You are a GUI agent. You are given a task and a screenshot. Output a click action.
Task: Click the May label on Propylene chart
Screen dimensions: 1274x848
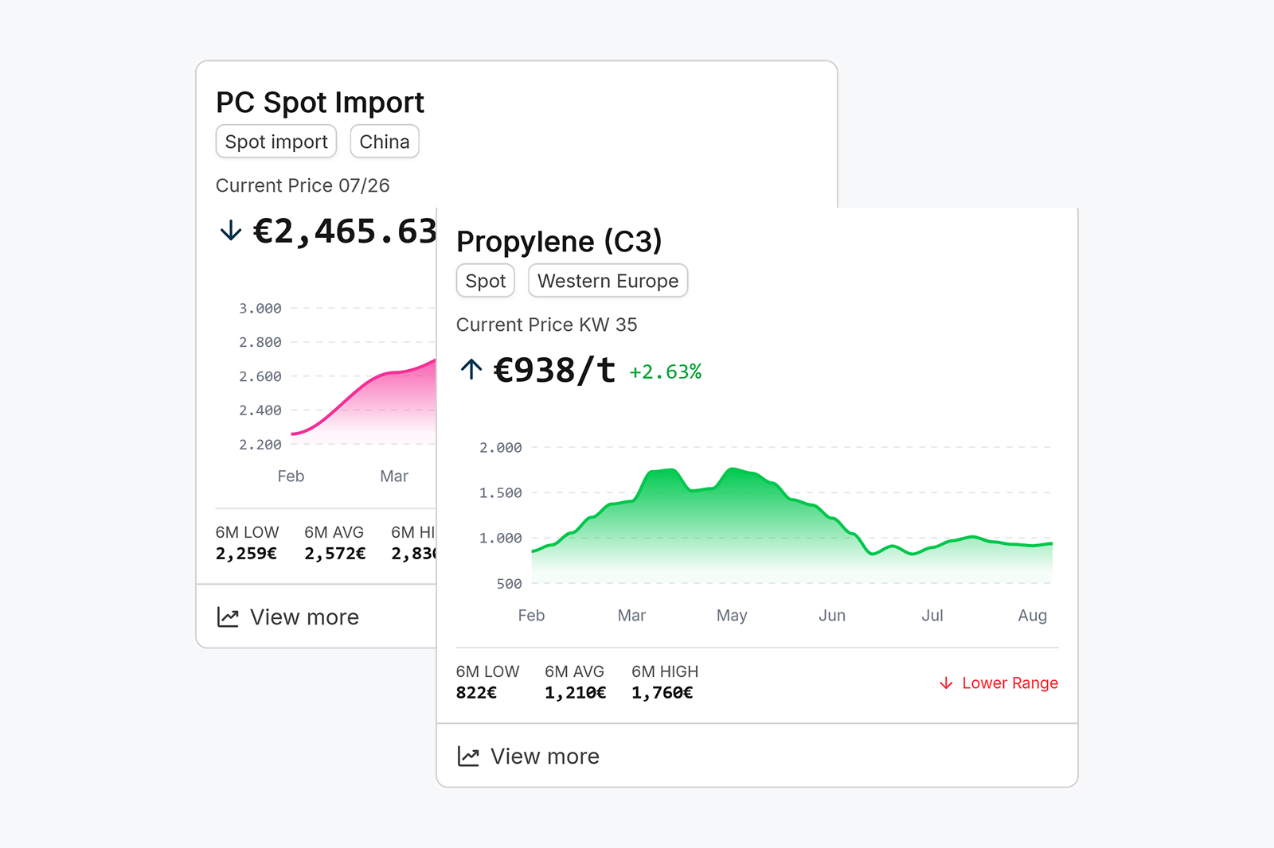click(x=732, y=616)
